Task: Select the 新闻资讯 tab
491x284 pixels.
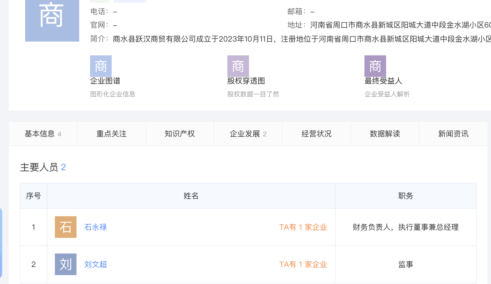Action: click(453, 134)
